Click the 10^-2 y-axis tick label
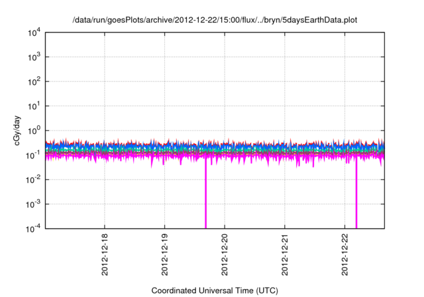Image resolution: width=424 pixels, height=297 pixels. click(33, 180)
